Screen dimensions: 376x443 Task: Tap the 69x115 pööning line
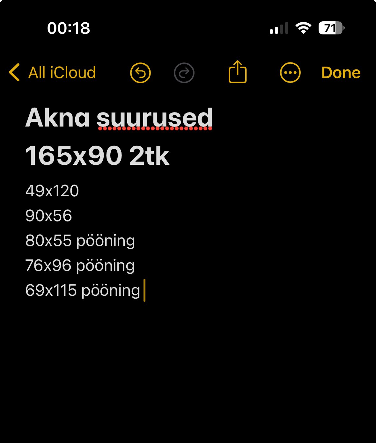83,290
